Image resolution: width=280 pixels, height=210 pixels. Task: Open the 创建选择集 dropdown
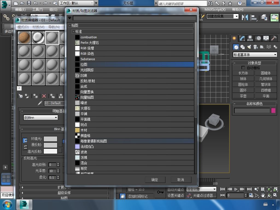[x=222, y=16]
